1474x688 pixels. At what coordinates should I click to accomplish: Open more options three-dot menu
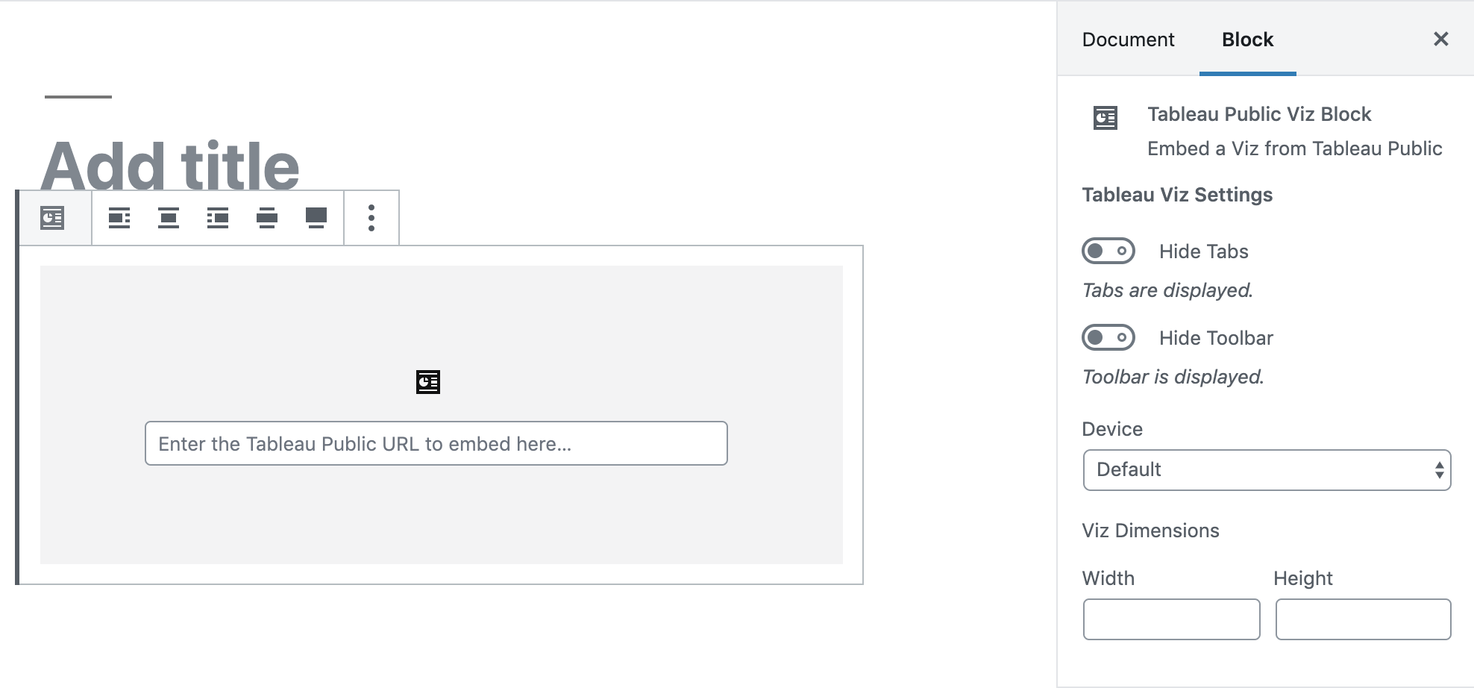[x=371, y=218]
